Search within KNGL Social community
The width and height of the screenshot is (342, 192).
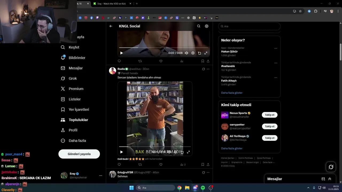click(x=199, y=26)
